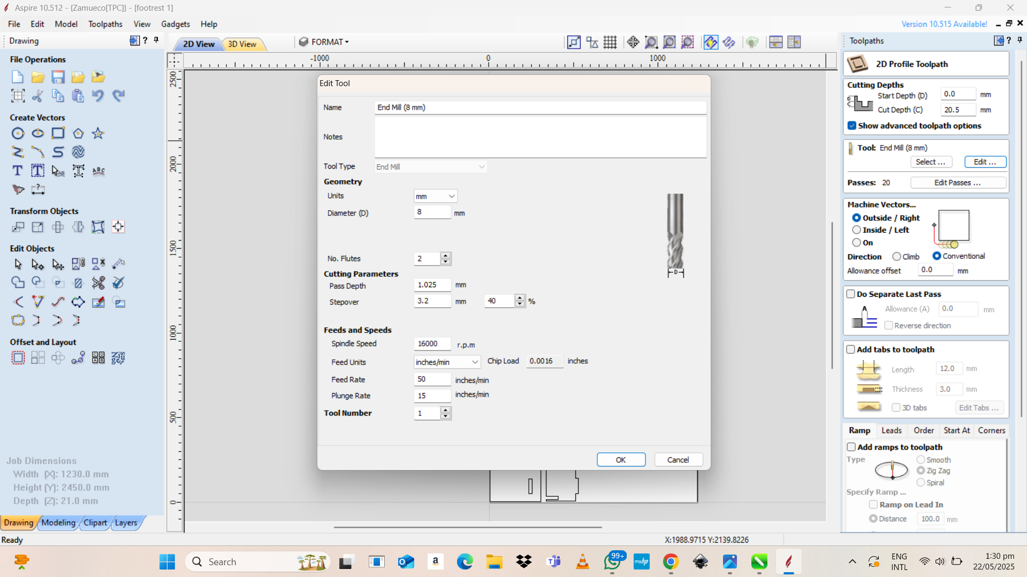
Task: Click the Windows Start button
Action: point(167,561)
